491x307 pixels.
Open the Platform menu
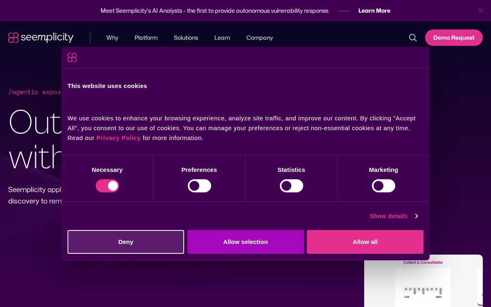[146, 38]
